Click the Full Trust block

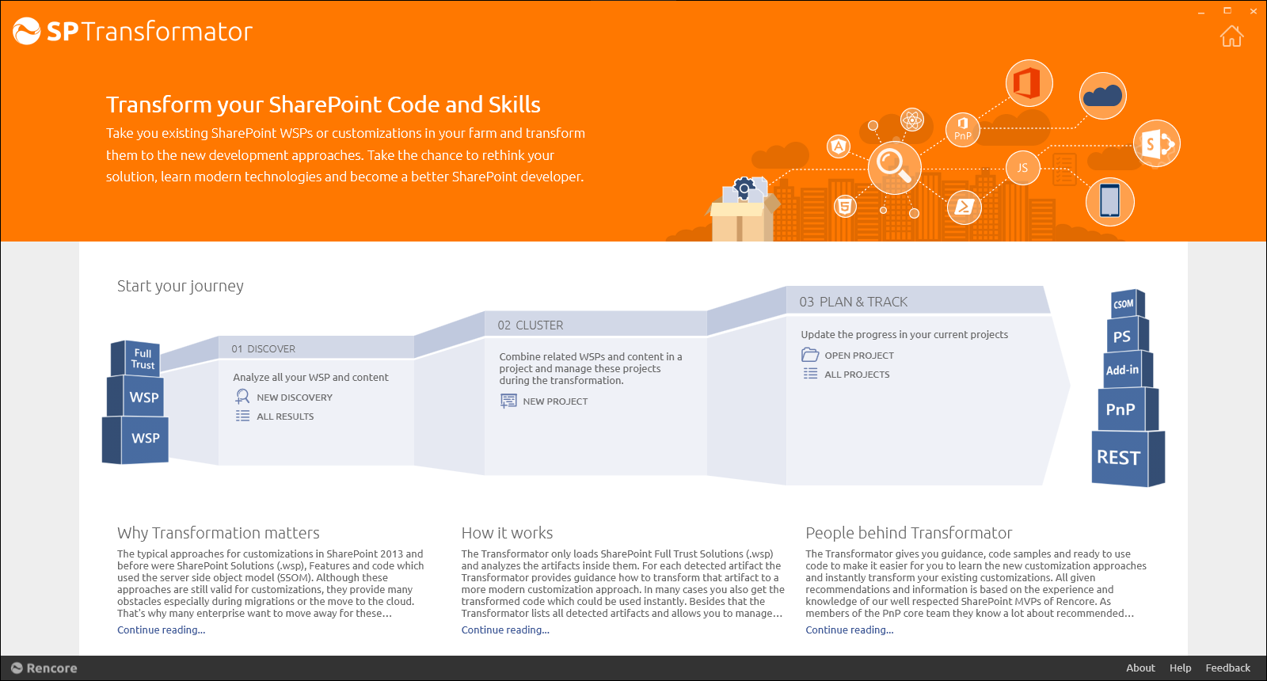(x=135, y=359)
